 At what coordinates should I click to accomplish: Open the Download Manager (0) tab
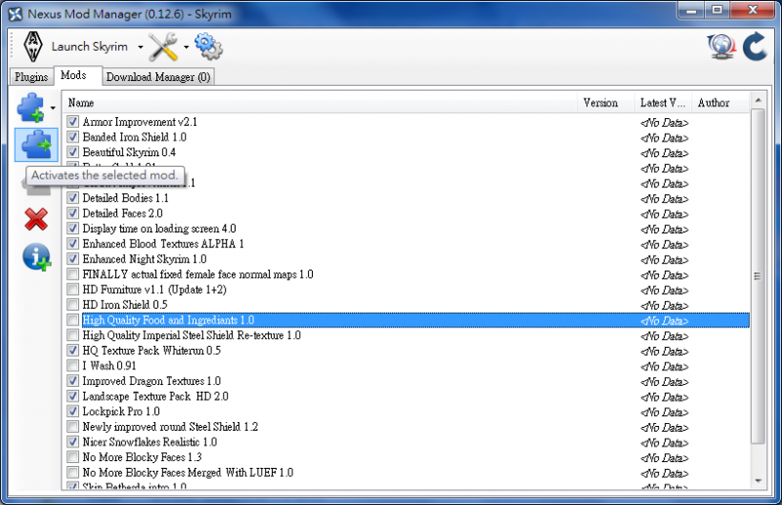pos(158,77)
